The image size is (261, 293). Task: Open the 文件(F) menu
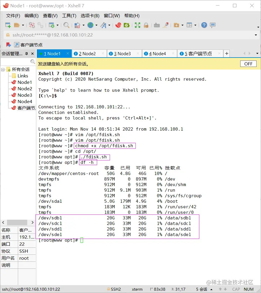[13, 16]
